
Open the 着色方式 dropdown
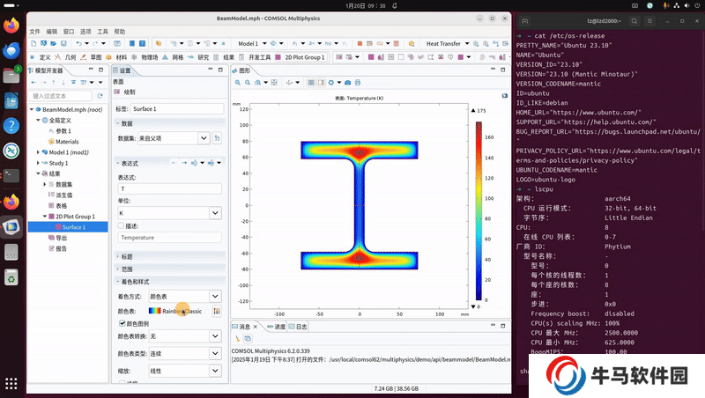click(x=215, y=297)
